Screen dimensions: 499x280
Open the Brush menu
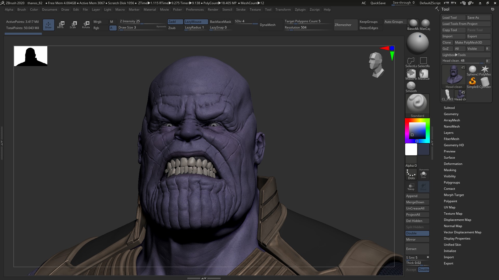22,10
